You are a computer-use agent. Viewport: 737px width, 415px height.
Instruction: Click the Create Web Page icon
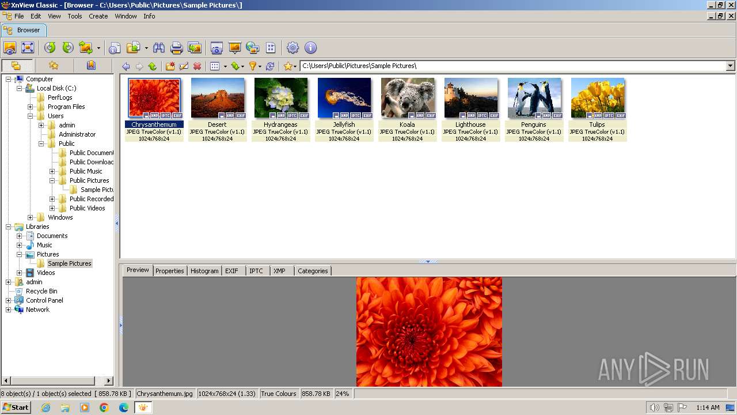pos(252,48)
